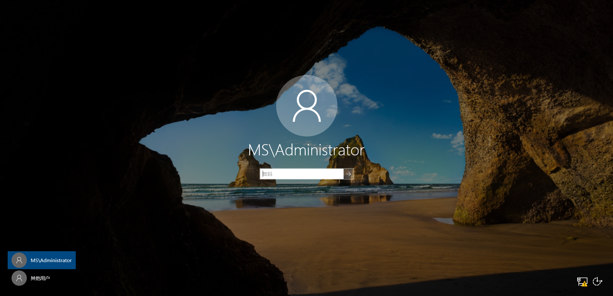Click the yellow network warning triangle
This screenshot has height=296, width=613.
[x=585, y=284]
